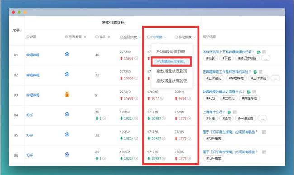Click the info icon before 全网指数 header
This screenshot has width=294, height=175.
121,37
